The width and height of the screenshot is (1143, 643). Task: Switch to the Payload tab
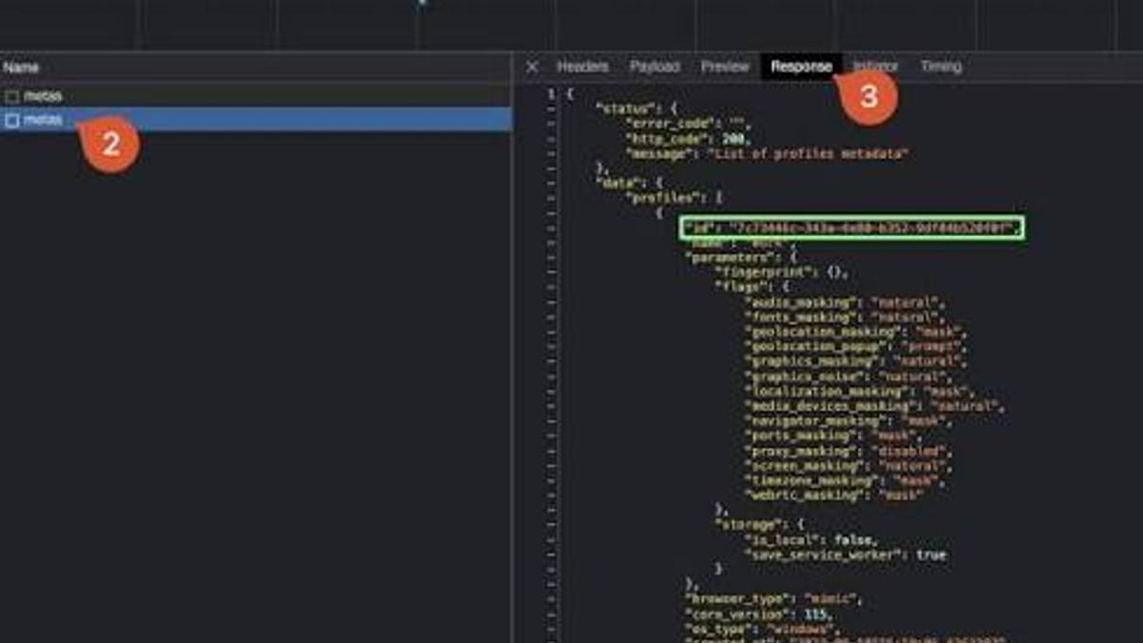(x=654, y=67)
